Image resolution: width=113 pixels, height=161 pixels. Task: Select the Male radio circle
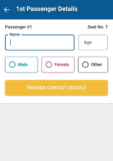(12, 64)
